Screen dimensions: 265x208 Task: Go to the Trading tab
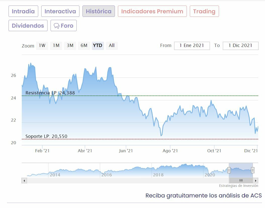tap(204, 11)
